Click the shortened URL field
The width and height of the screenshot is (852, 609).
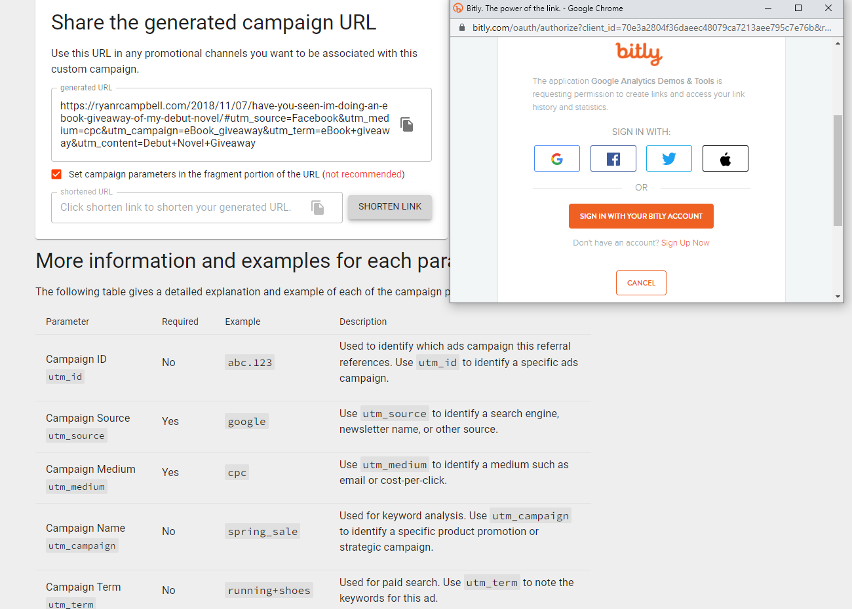click(x=197, y=208)
